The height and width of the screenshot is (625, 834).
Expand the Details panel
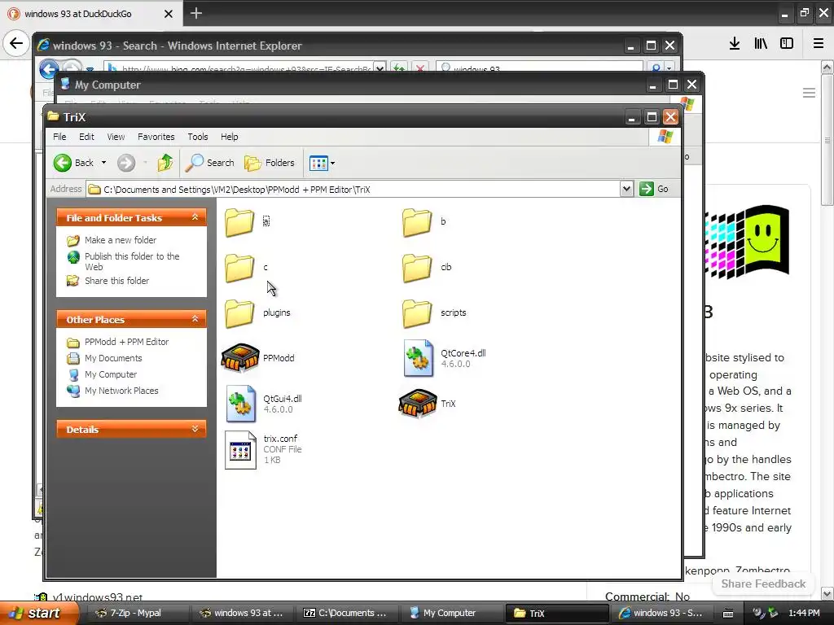coord(195,429)
